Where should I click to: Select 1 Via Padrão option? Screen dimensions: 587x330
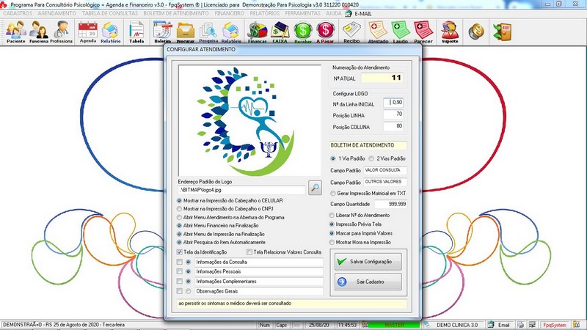[x=333, y=158]
